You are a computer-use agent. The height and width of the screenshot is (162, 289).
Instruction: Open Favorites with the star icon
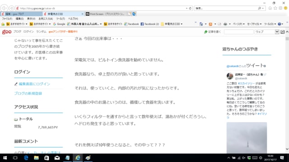pos(275,8)
